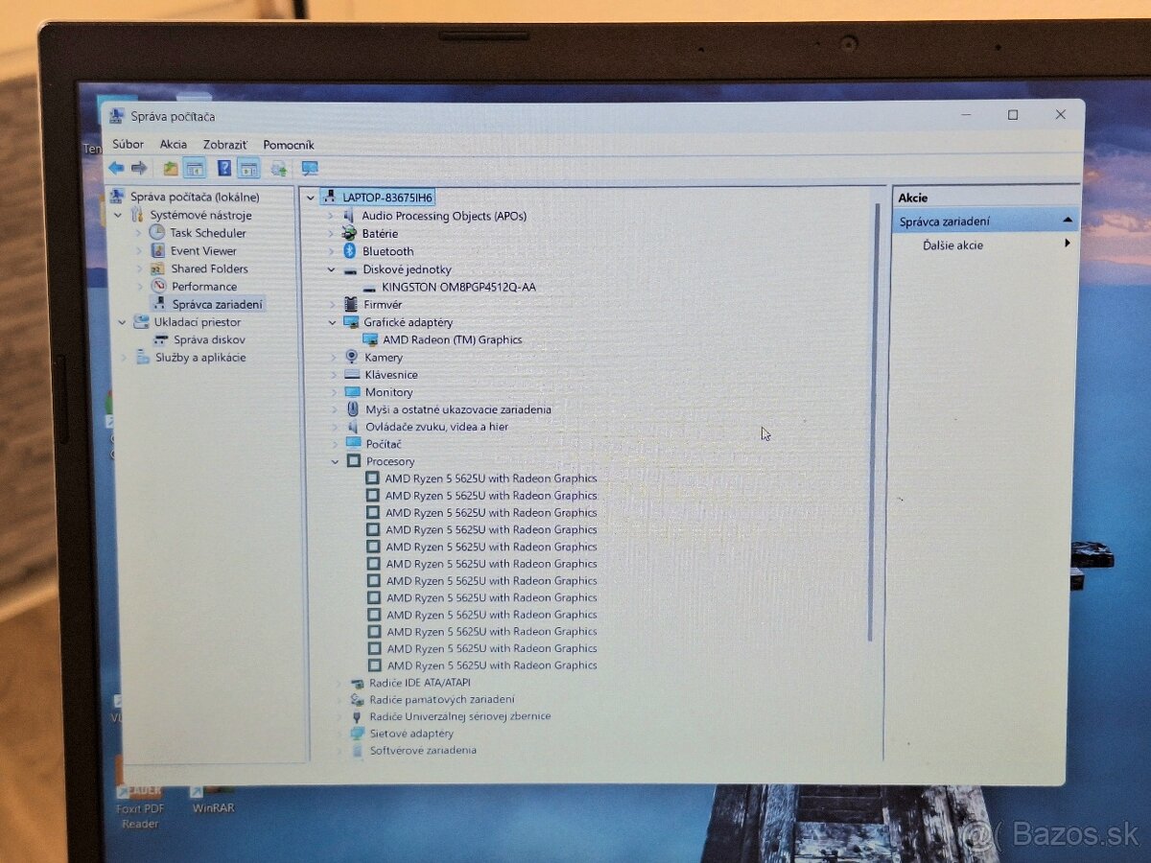Collapse the Grafické adaptéry category
This screenshot has width=1151, height=863.
tap(333, 322)
